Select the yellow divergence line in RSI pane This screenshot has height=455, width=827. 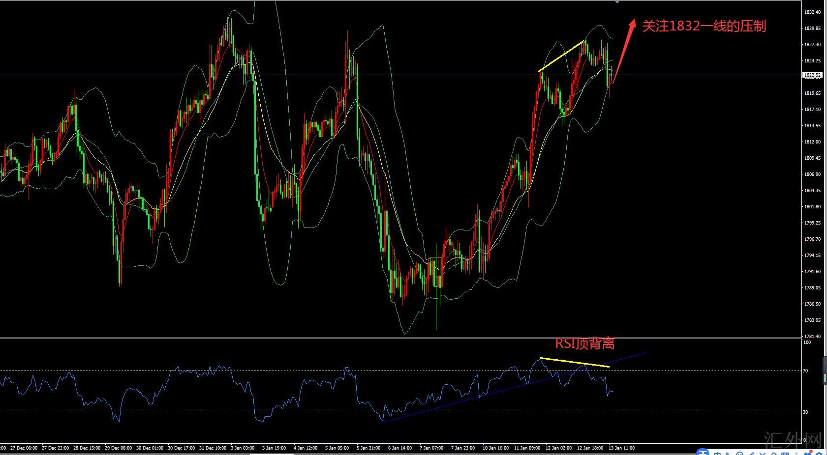[575, 362]
